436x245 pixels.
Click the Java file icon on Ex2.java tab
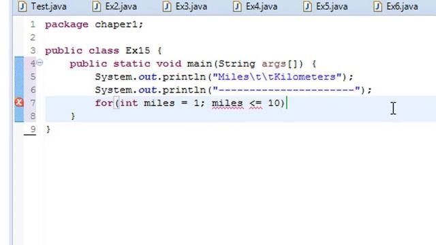(x=97, y=6)
